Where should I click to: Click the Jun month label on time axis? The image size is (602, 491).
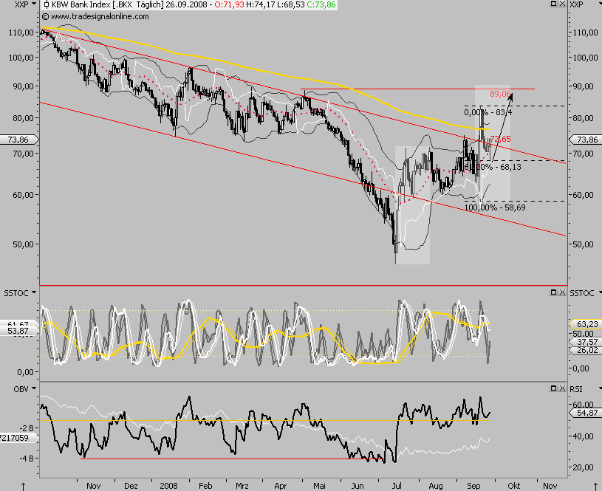click(x=358, y=486)
